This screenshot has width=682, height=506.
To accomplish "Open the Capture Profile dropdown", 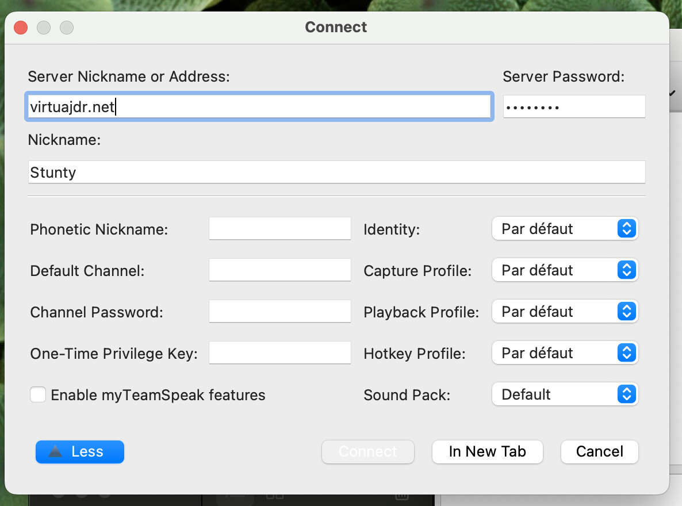I will (565, 270).
